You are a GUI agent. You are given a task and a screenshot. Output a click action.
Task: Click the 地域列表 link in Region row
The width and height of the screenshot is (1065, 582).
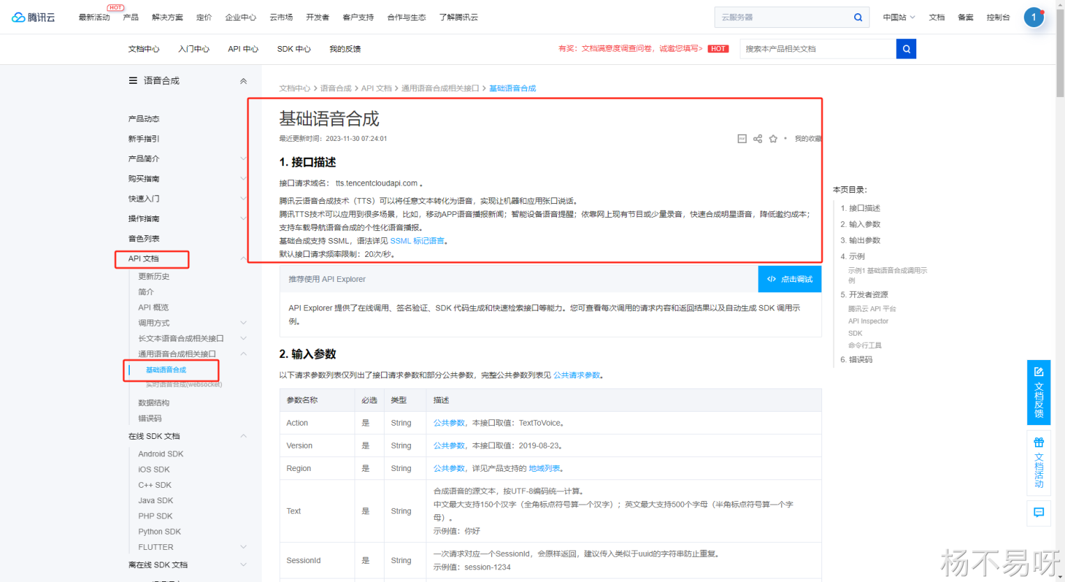[x=544, y=469]
